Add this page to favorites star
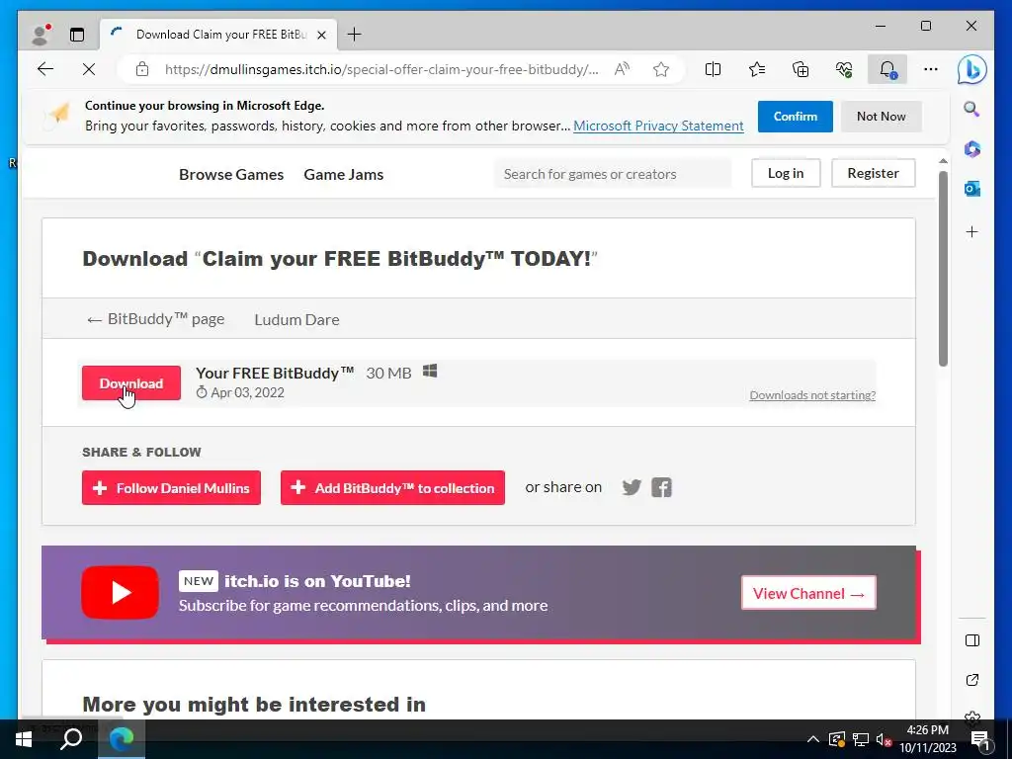Screen dimensions: 1012x759 click(661, 69)
